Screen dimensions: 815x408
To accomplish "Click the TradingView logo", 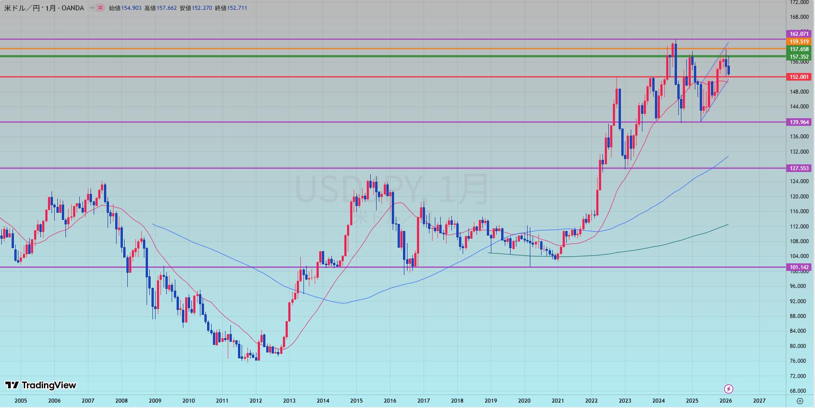I will [x=41, y=385].
